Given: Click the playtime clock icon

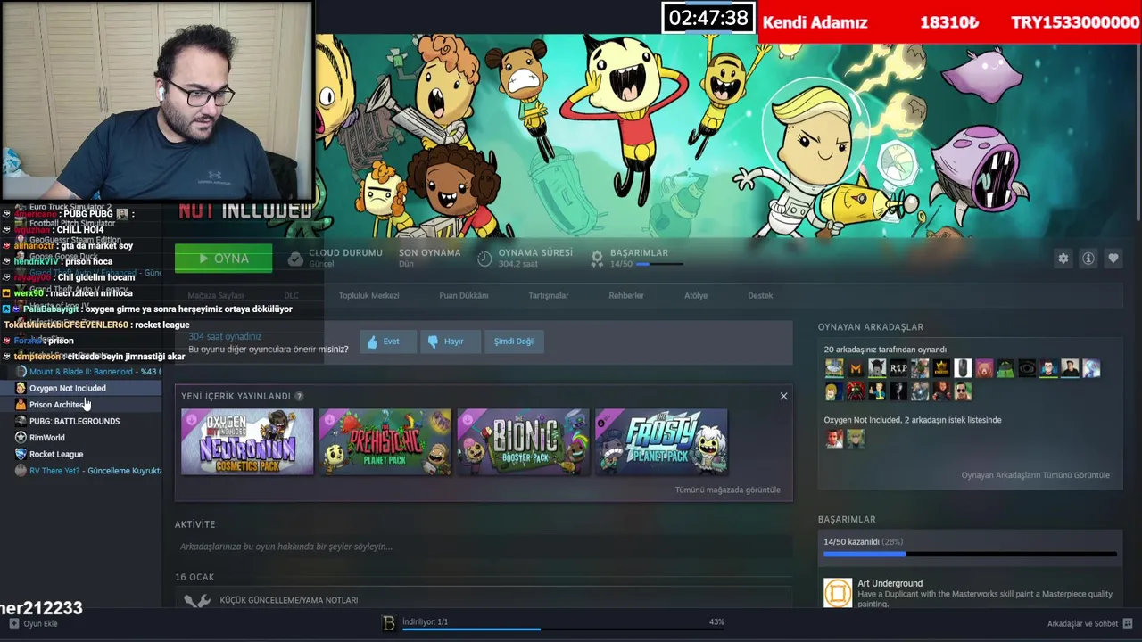Looking at the screenshot, I should pyautogui.click(x=484, y=259).
